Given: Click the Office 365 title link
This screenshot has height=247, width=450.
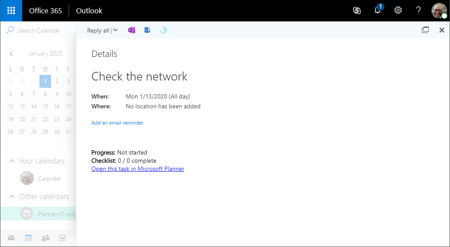Looking at the screenshot, I should point(45,11).
